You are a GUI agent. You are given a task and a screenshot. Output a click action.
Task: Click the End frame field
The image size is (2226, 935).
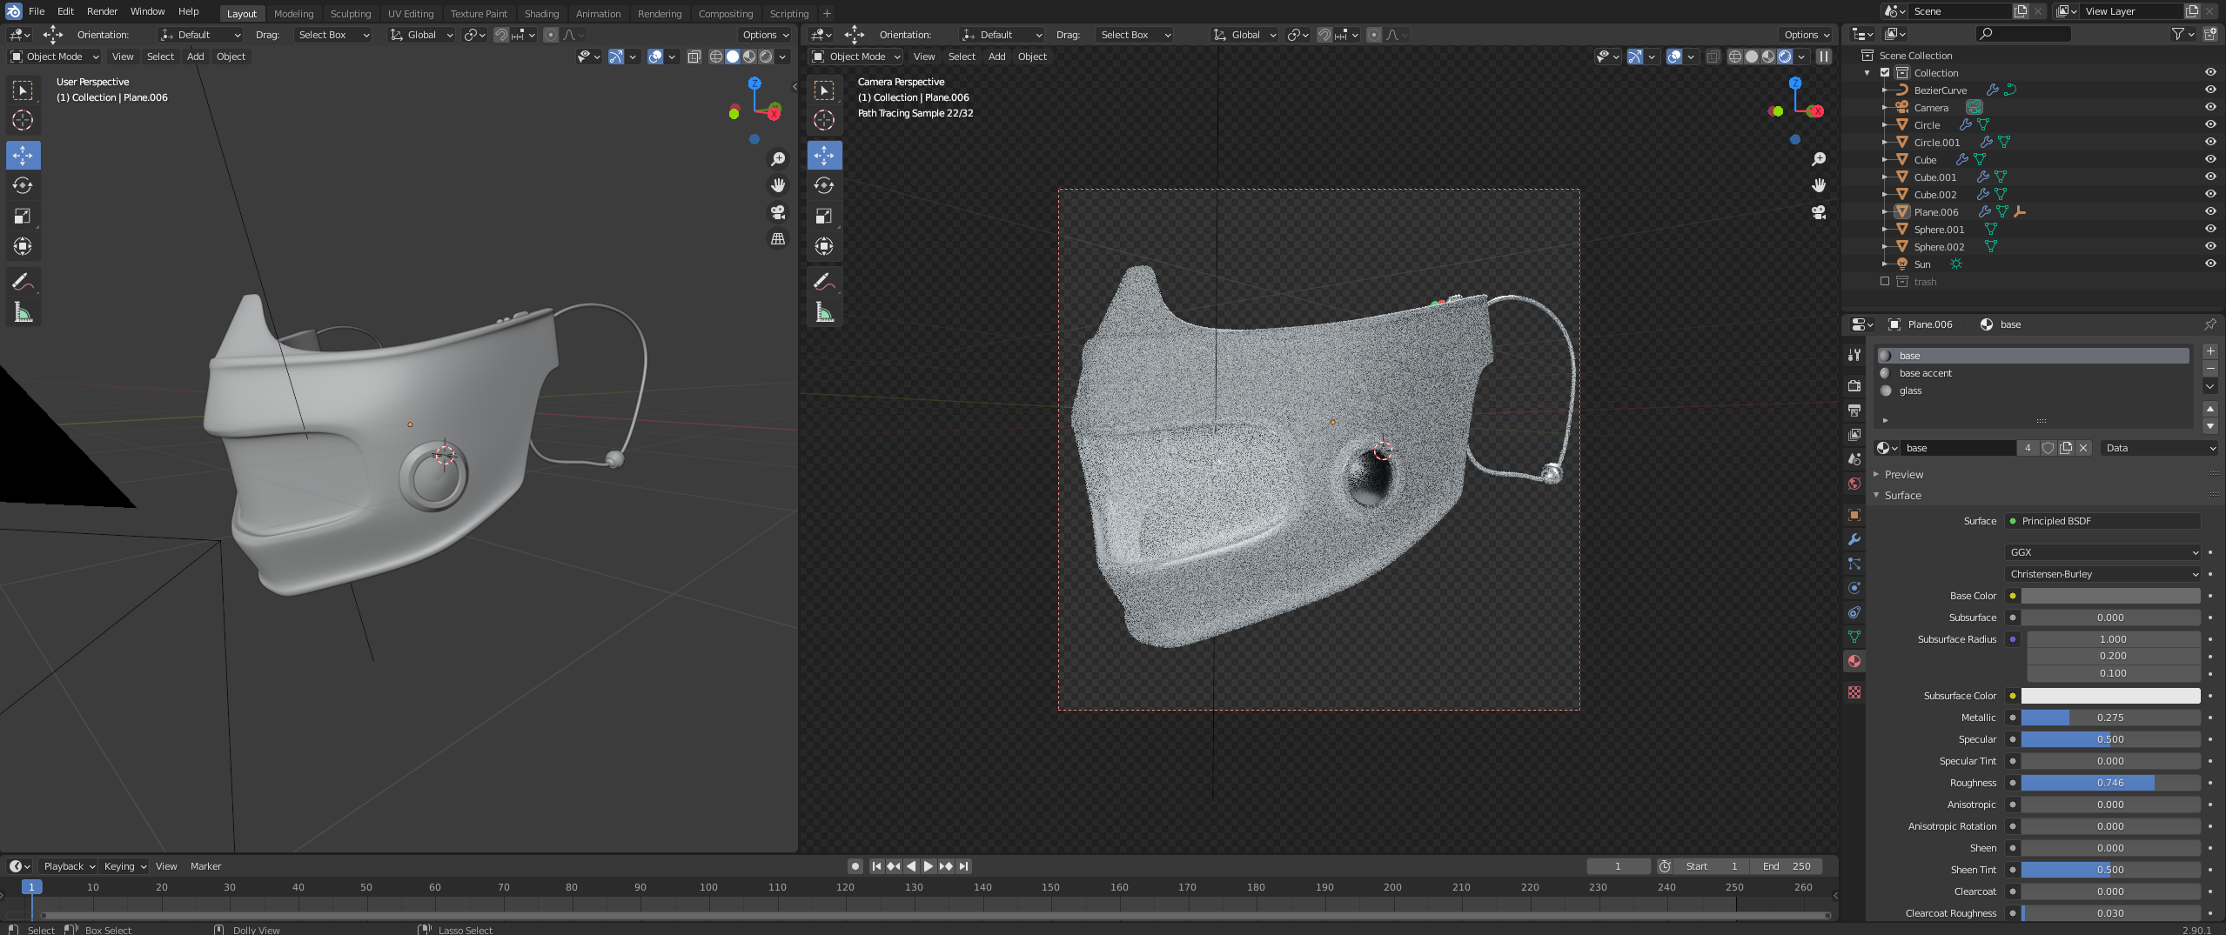coord(1786,866)
